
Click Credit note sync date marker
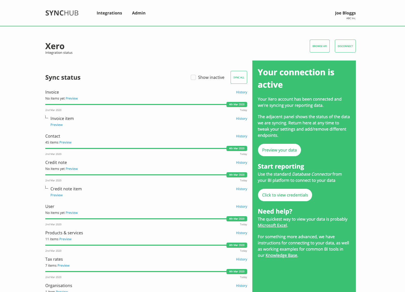click(237, 175)
